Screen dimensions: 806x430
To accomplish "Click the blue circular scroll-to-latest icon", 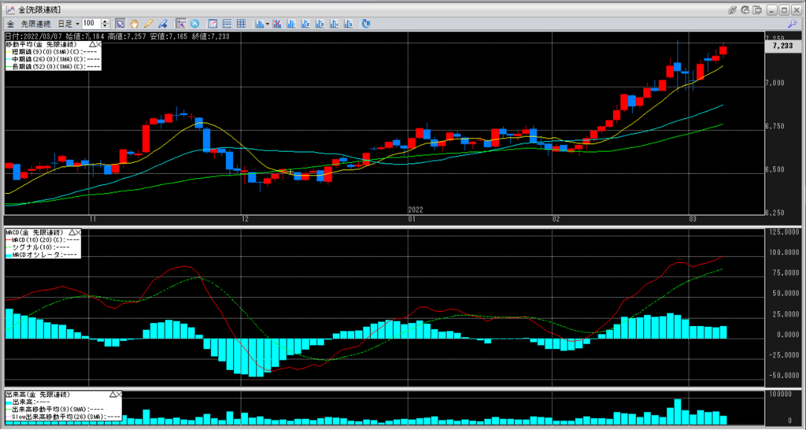I will pos(194,24).
